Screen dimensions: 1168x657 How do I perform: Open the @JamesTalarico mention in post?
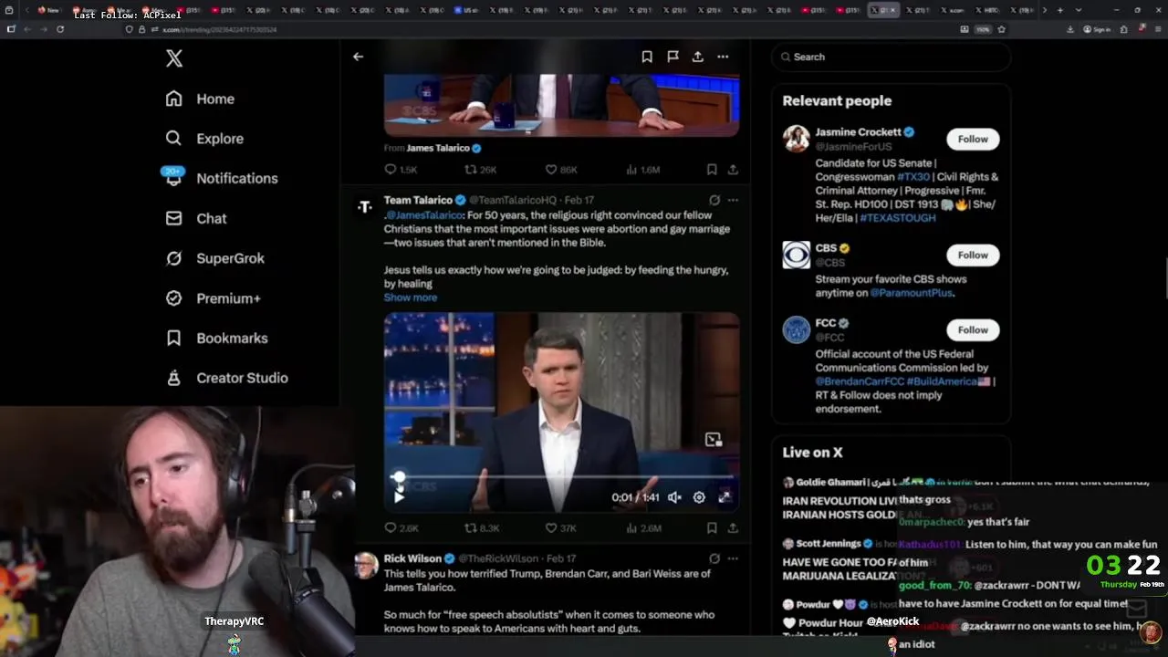tap(424, 215)
